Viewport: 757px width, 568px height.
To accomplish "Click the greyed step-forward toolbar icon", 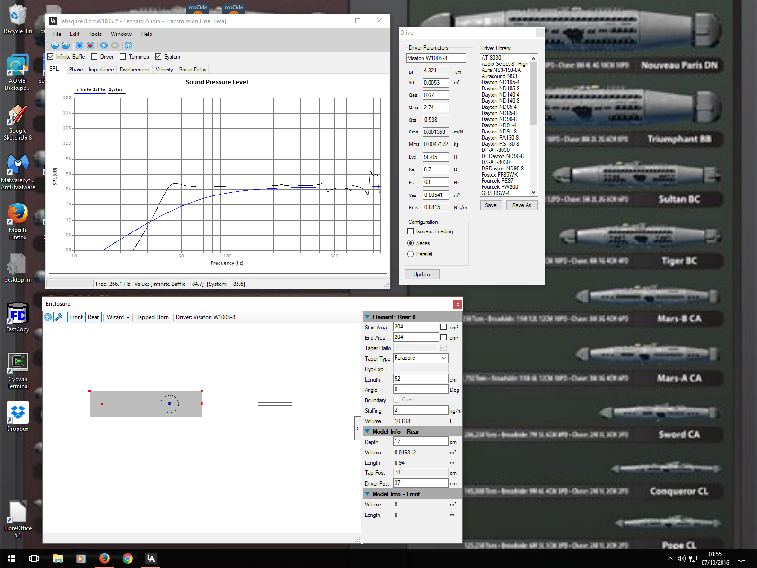I will (115, 45).
